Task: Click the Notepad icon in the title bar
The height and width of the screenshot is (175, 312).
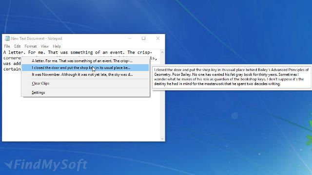Action: coord(7,38)
